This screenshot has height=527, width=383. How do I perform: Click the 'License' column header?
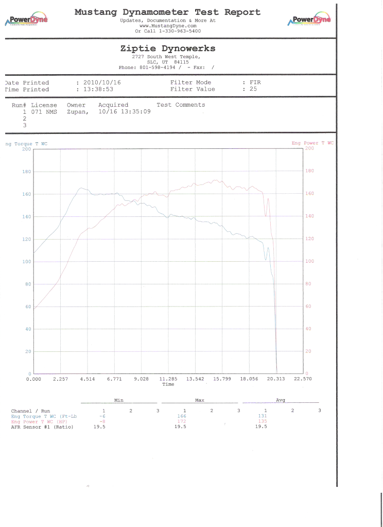[x=44, y=105]
